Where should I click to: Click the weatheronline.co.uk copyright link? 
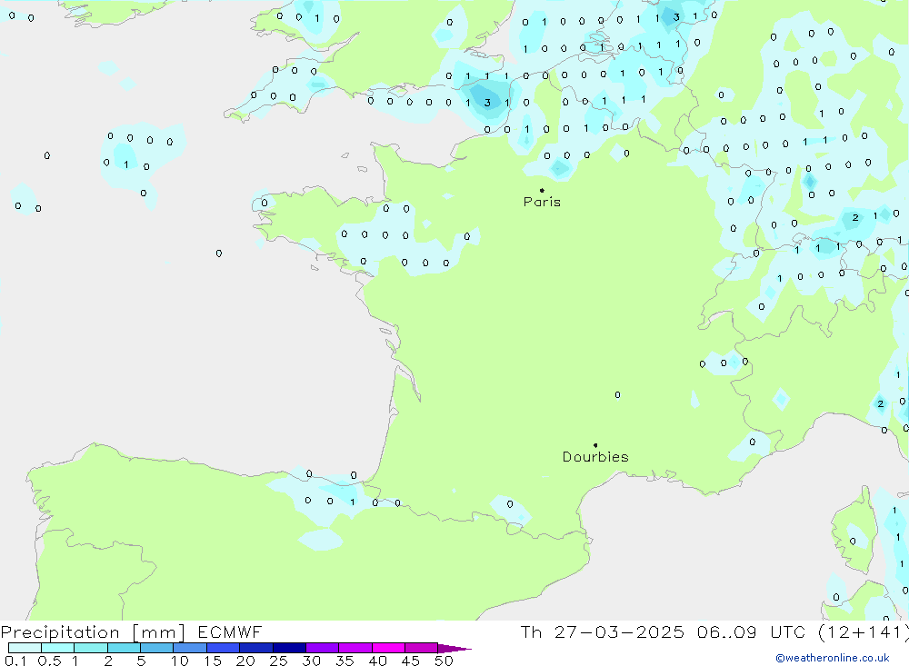833,658
